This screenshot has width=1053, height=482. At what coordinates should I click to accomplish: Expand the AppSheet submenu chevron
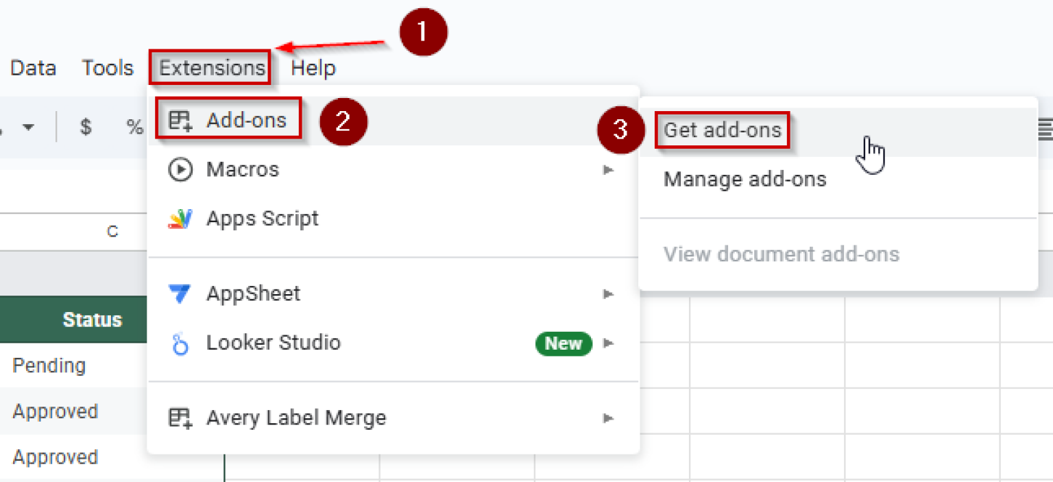[x=607, y=293]
